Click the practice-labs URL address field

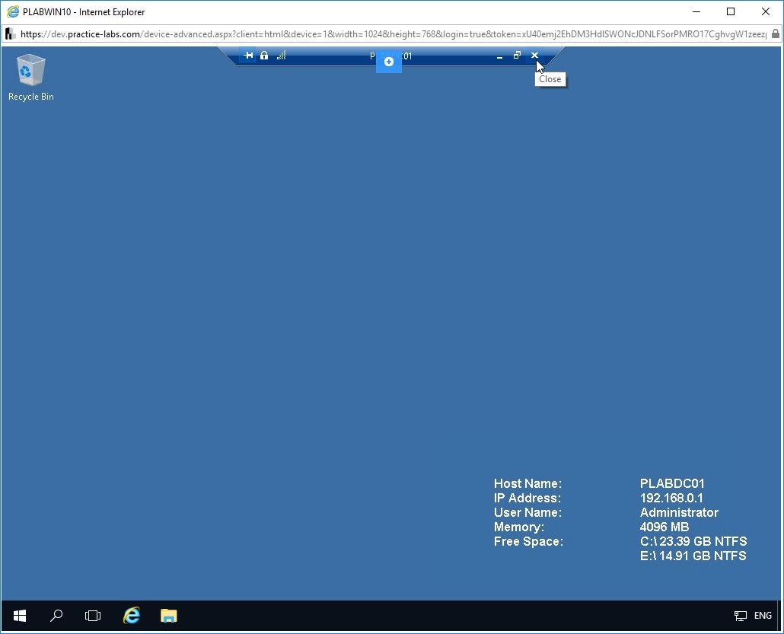click(393, 34)
